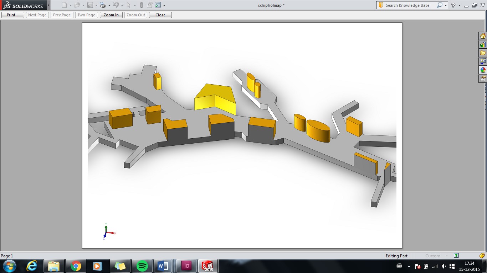Click the File Properties icon
This screenshot has height=273, width=487.
click(150, 5)
